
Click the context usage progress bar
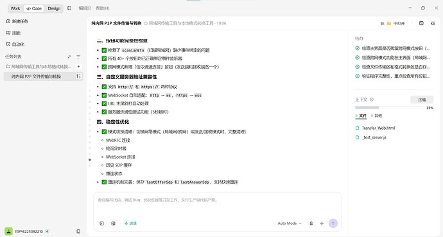389,108
